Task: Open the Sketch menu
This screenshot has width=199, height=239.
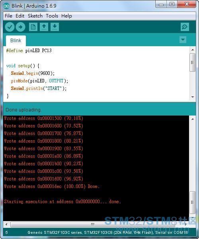Action: (35, 16)
